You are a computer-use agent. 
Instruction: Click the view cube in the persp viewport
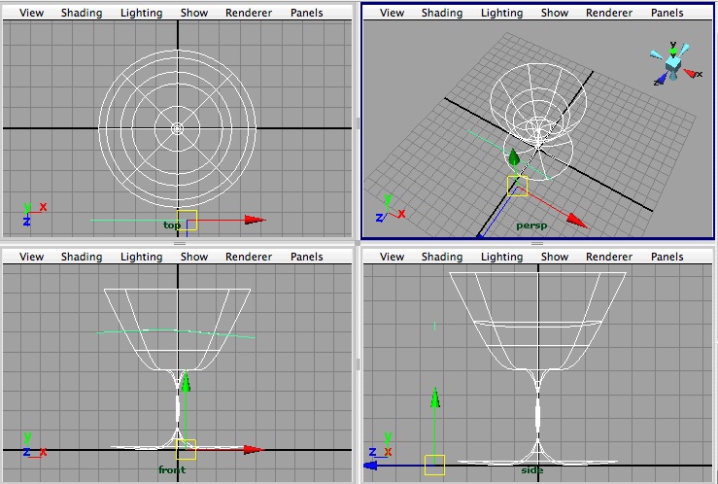(x=672, y=61)
